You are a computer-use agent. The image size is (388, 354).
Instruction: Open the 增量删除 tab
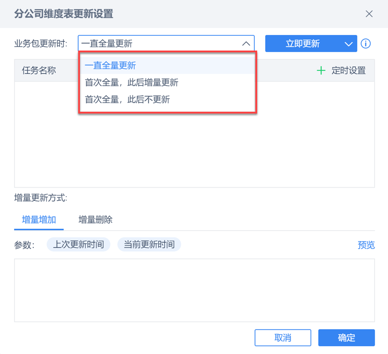tap(95, 219)
